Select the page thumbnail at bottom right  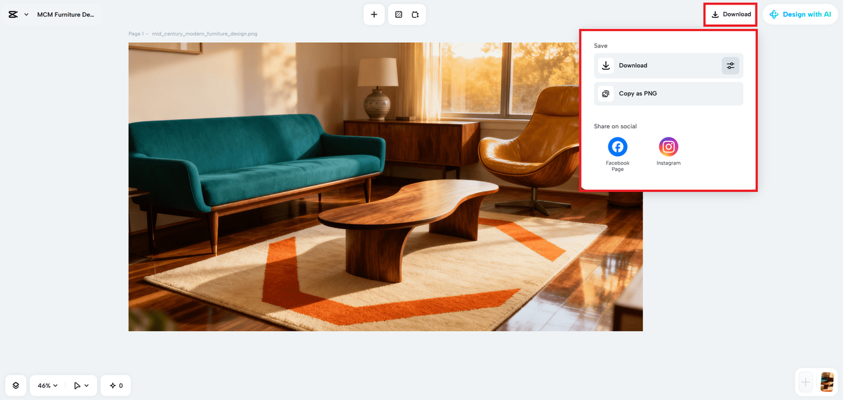tap(827, 382)
